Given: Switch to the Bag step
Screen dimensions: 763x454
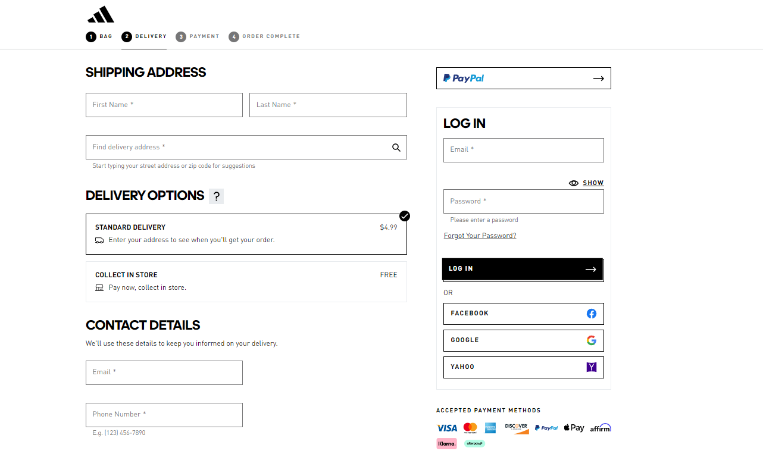Looking at the screenshot, I should 99,36.
